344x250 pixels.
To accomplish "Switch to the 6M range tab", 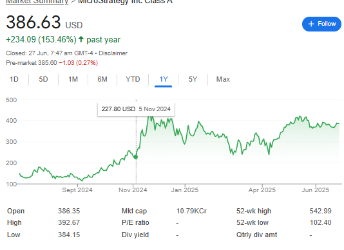I will (102, 79).
